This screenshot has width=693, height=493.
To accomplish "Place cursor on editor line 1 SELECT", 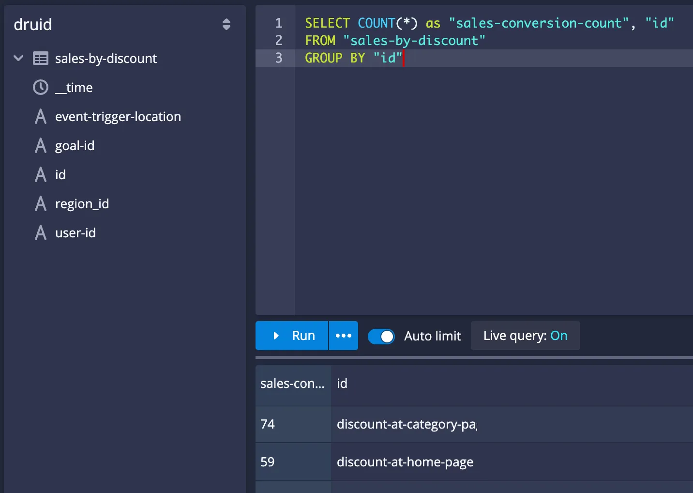I will point(328,23).
